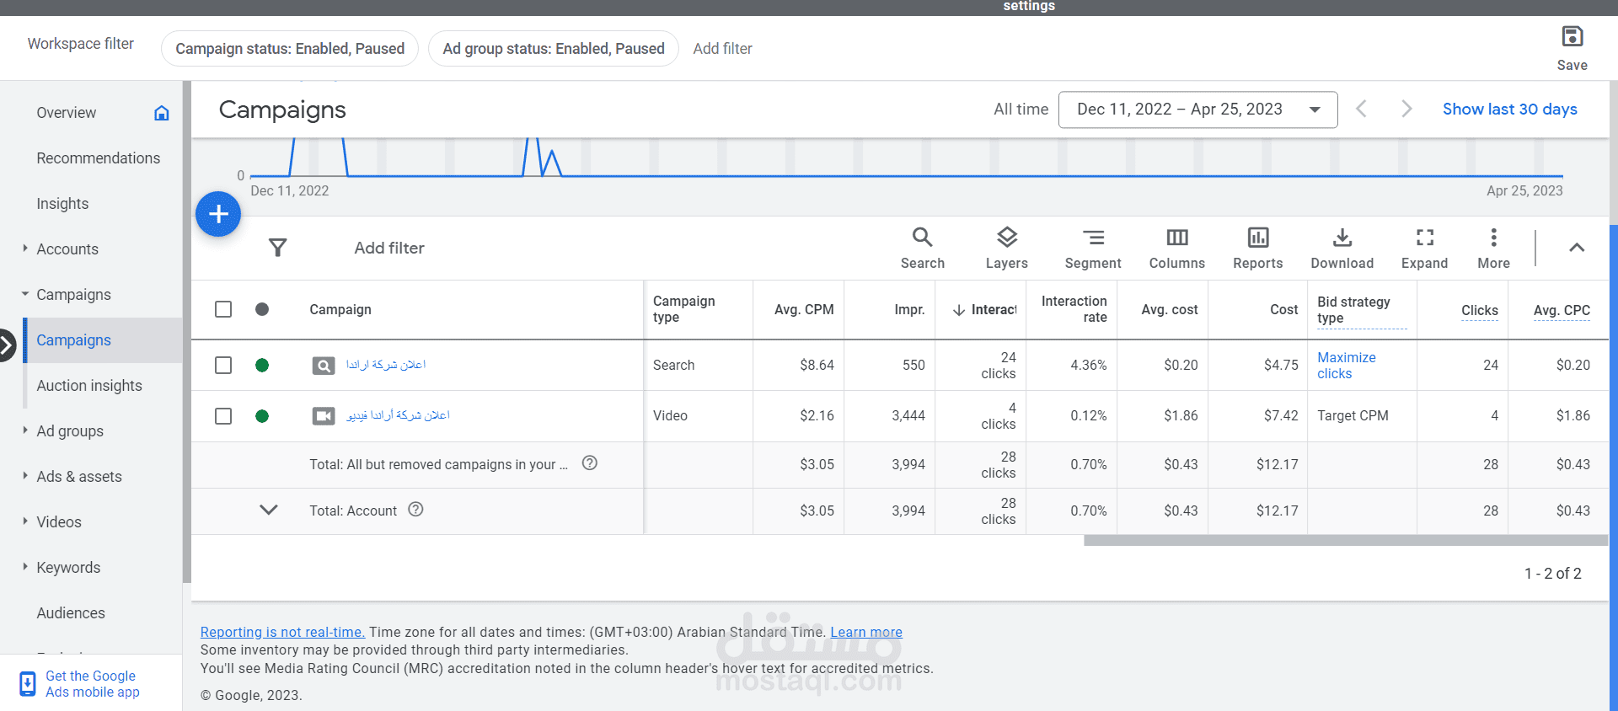Open the Search tool in table toolbar

923,248
